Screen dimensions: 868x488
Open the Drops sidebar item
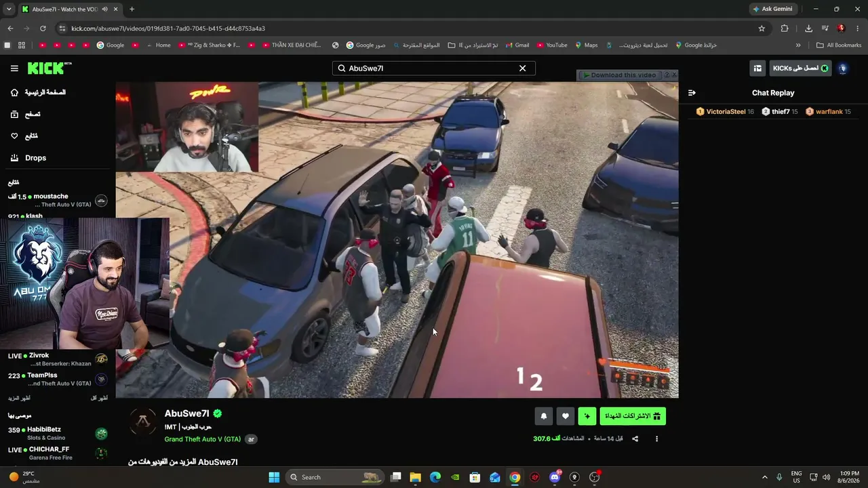pyautogui.click(x=28, y=158)
